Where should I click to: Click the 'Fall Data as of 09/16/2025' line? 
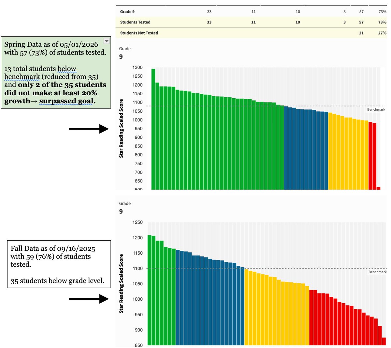(x=53, y=249)
